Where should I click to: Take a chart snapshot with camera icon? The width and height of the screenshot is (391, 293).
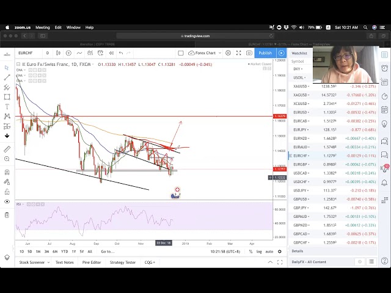(x=249, y=53)
